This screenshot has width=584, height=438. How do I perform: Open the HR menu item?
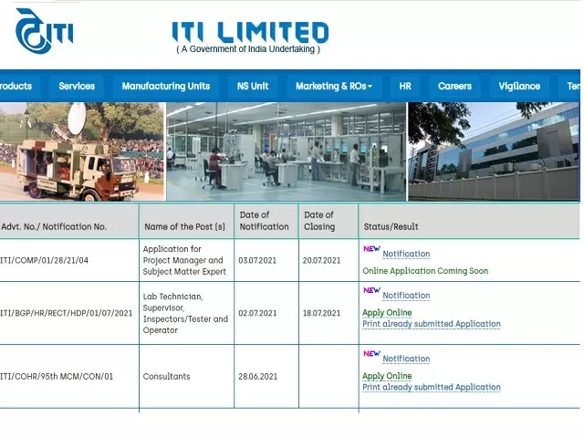405,87
